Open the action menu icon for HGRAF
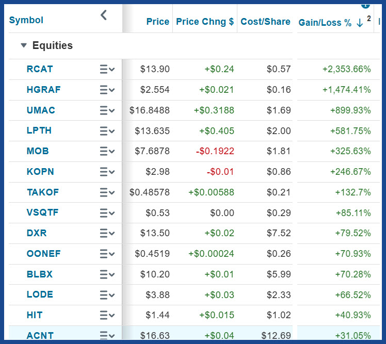Image resolution: width=386 pixels, height=344 pixels. [x=107, y=90]
